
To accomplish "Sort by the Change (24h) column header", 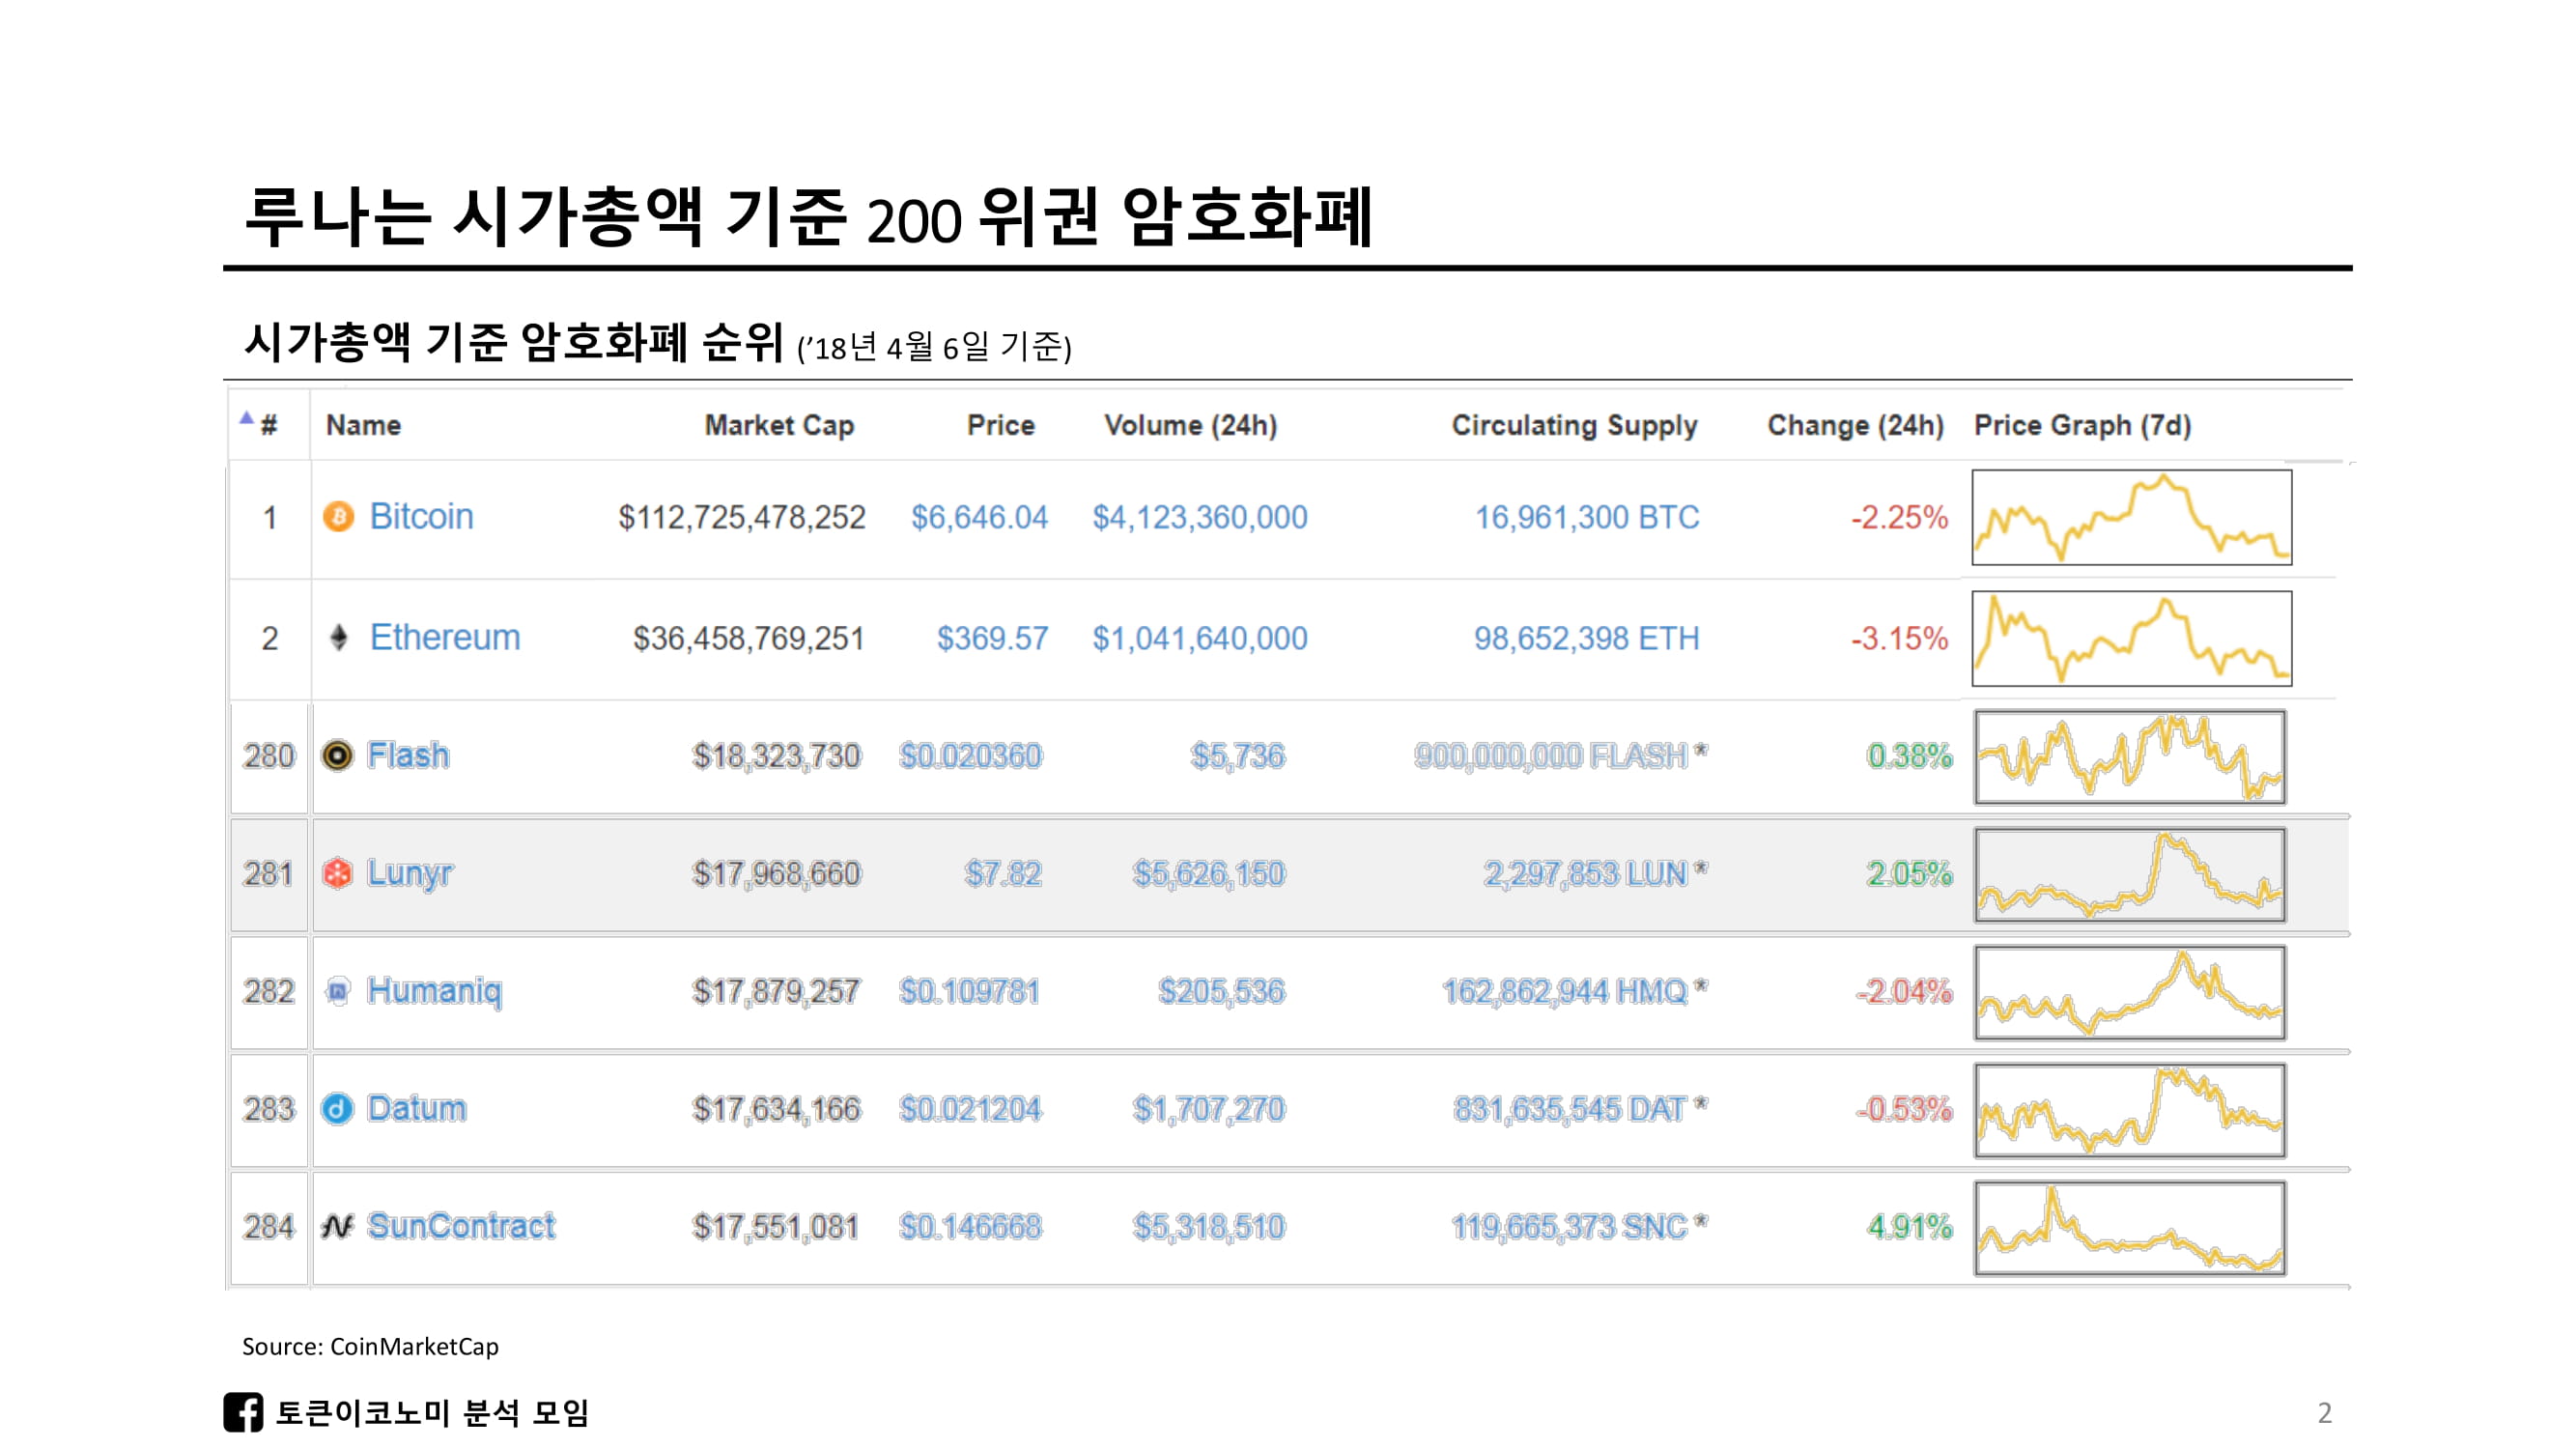I will 1855,425.
